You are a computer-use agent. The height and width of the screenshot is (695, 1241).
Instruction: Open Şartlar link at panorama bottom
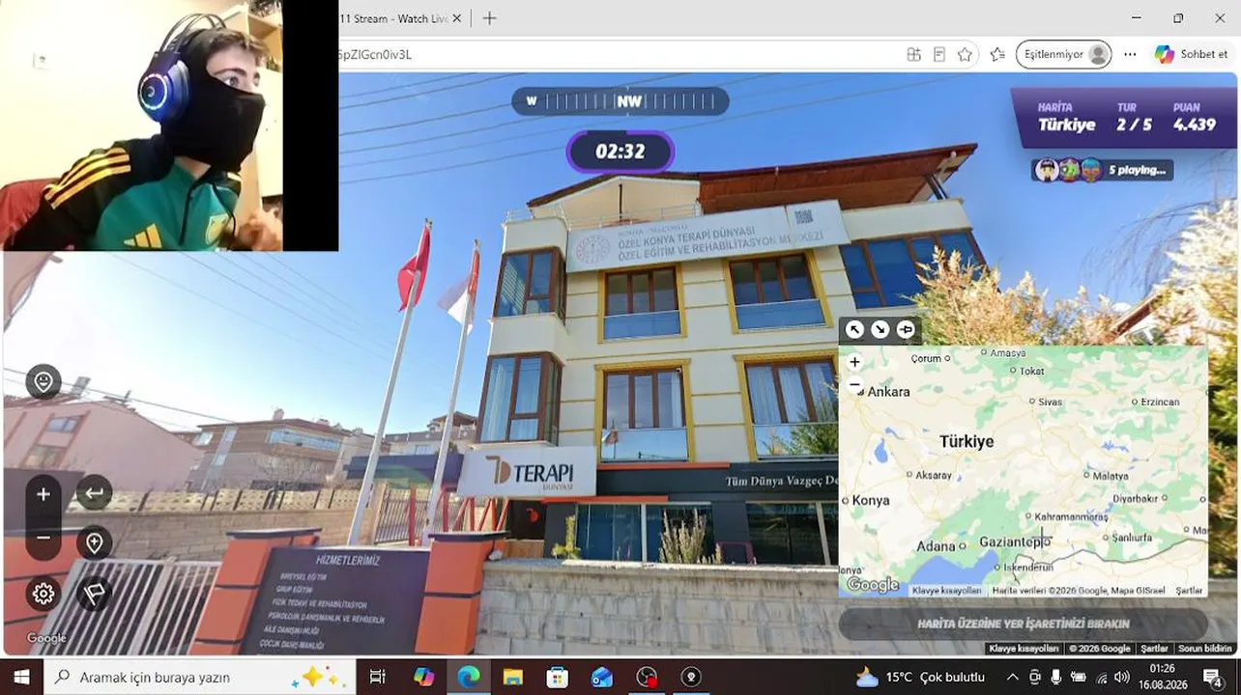pyautogui.click(x=1154, y=649)
